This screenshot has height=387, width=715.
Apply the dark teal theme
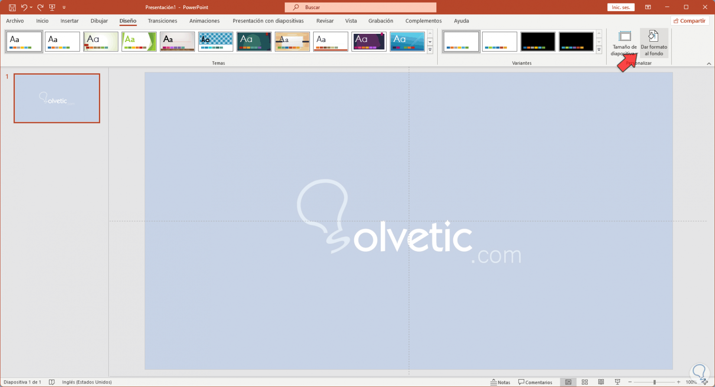tap(254, 42)
